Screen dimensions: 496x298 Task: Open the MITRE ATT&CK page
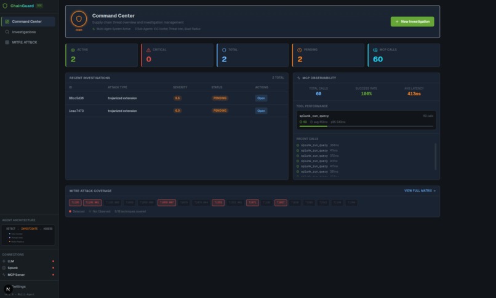click(28, 42)
